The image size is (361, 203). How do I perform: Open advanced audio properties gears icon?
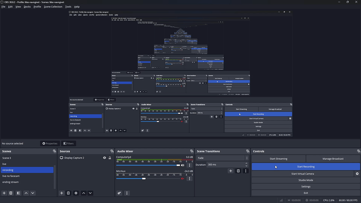(x=120, y=193)
